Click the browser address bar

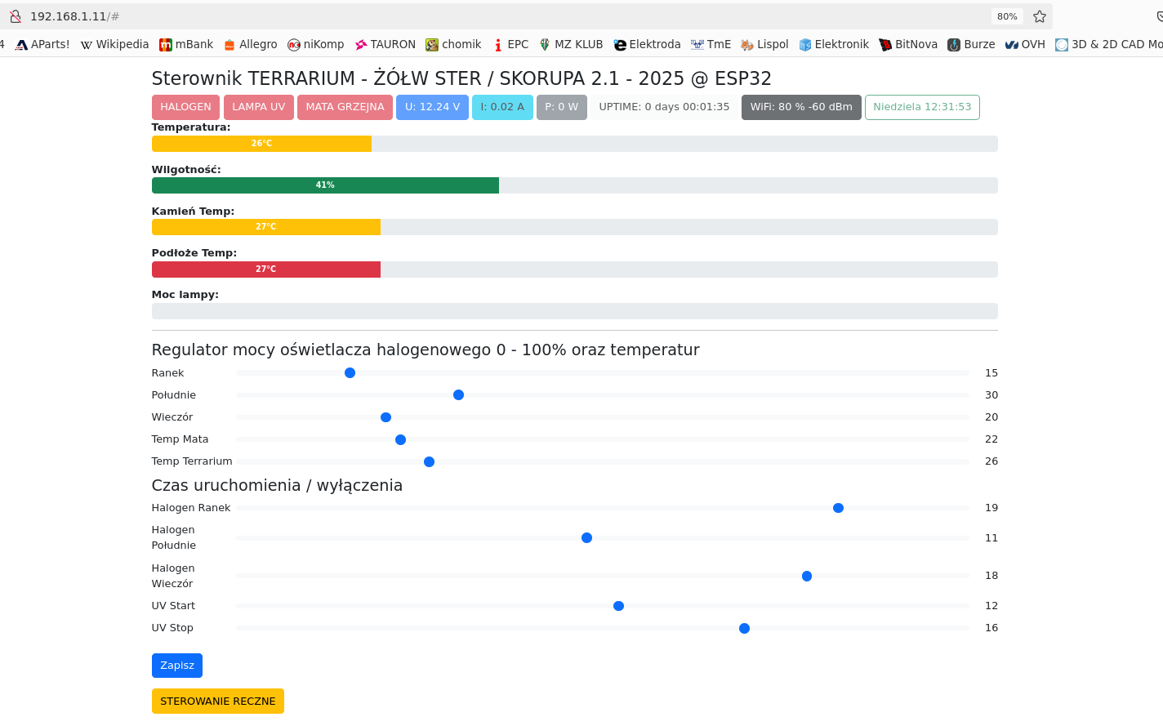(x=490, y=16)
